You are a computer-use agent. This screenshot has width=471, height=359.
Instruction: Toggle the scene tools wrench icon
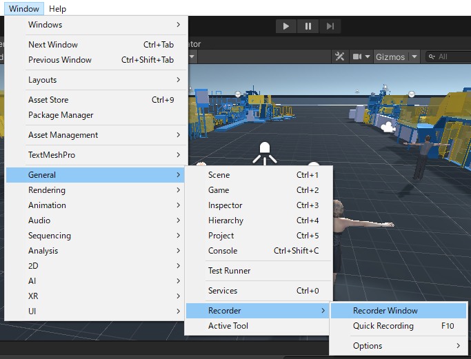[x=339, y=57]
